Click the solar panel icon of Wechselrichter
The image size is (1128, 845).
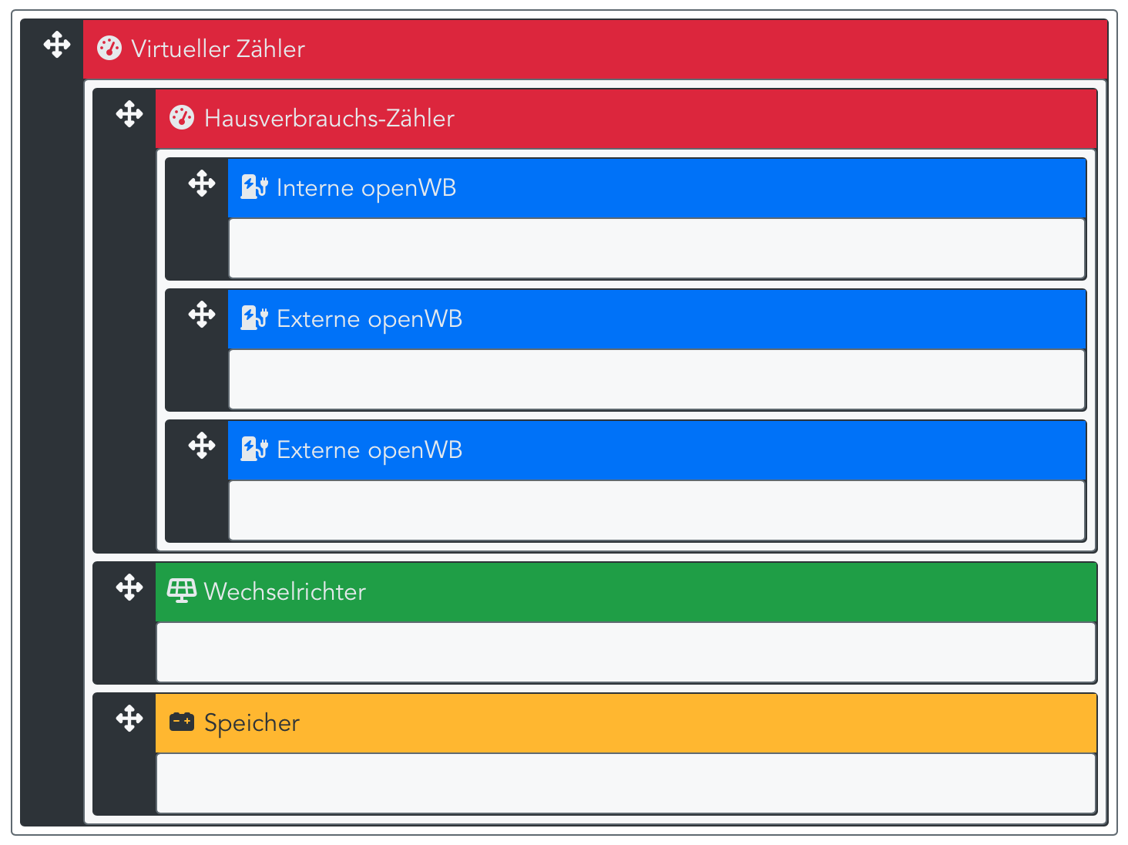pyautogui.click(x=182, y=591)
